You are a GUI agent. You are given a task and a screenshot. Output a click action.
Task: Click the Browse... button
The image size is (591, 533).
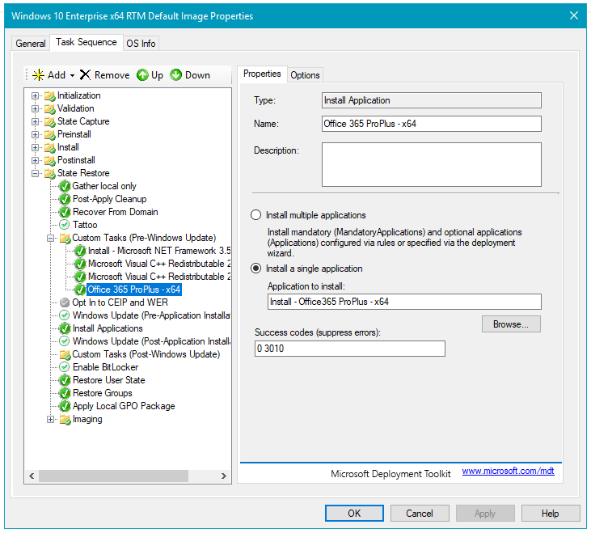(x=511, y=324)
